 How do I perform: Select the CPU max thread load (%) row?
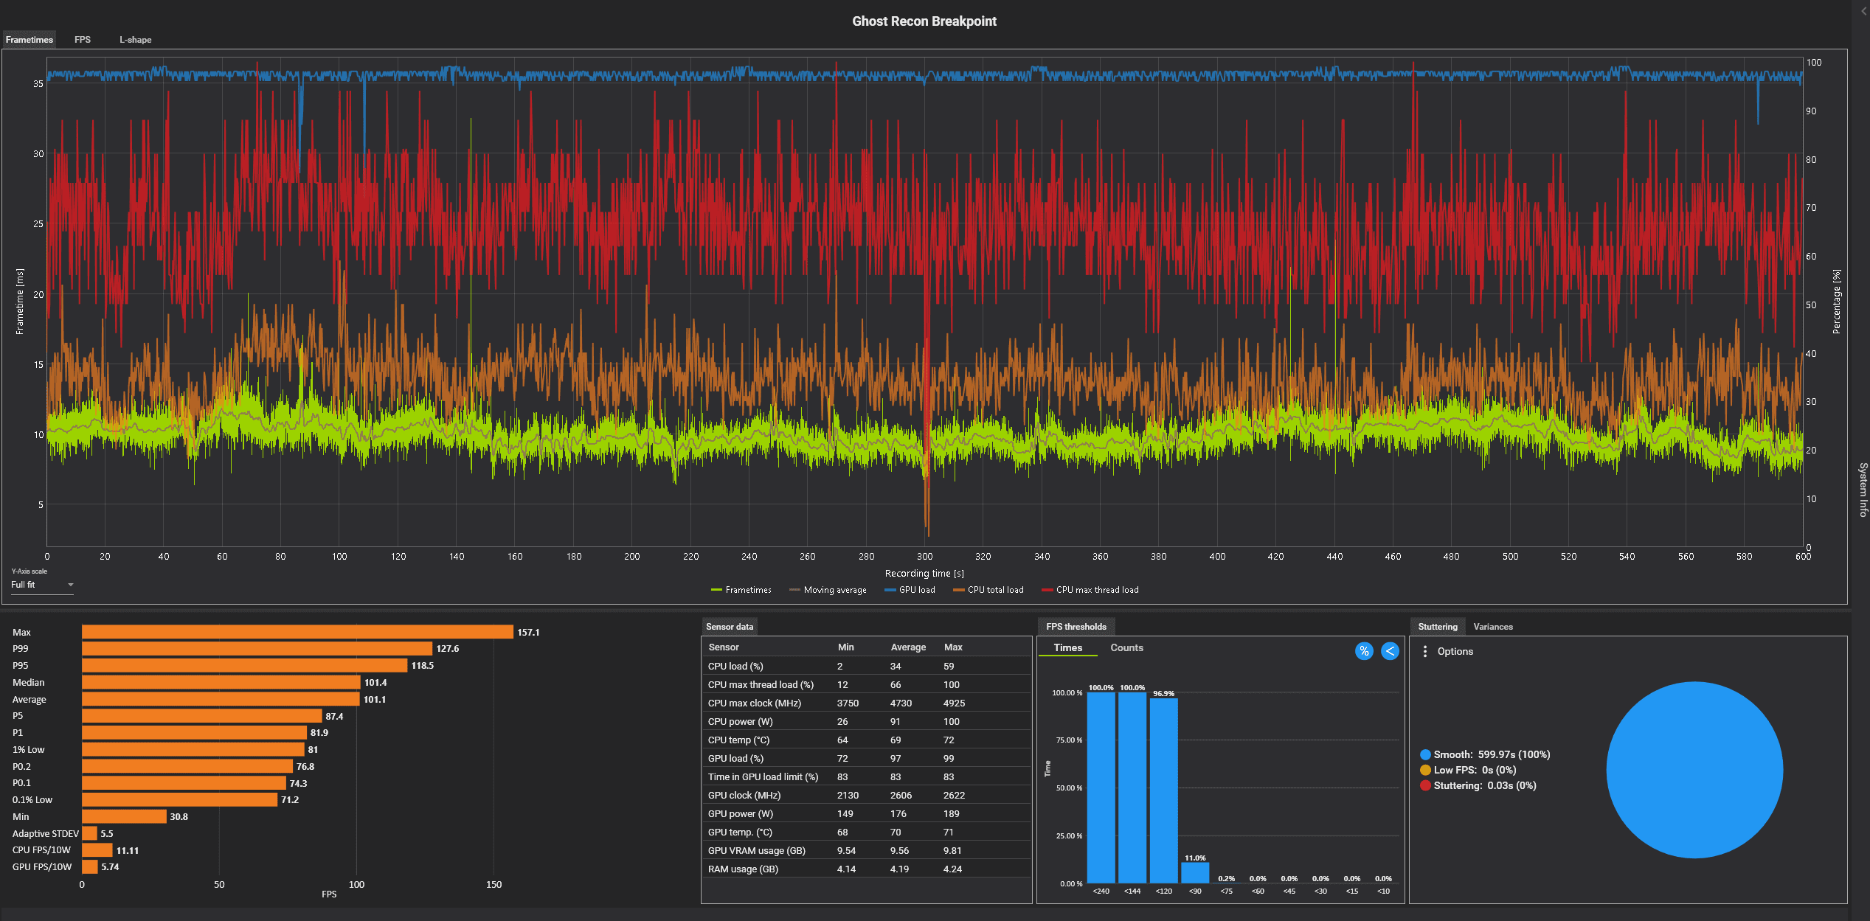click(866, 684)
